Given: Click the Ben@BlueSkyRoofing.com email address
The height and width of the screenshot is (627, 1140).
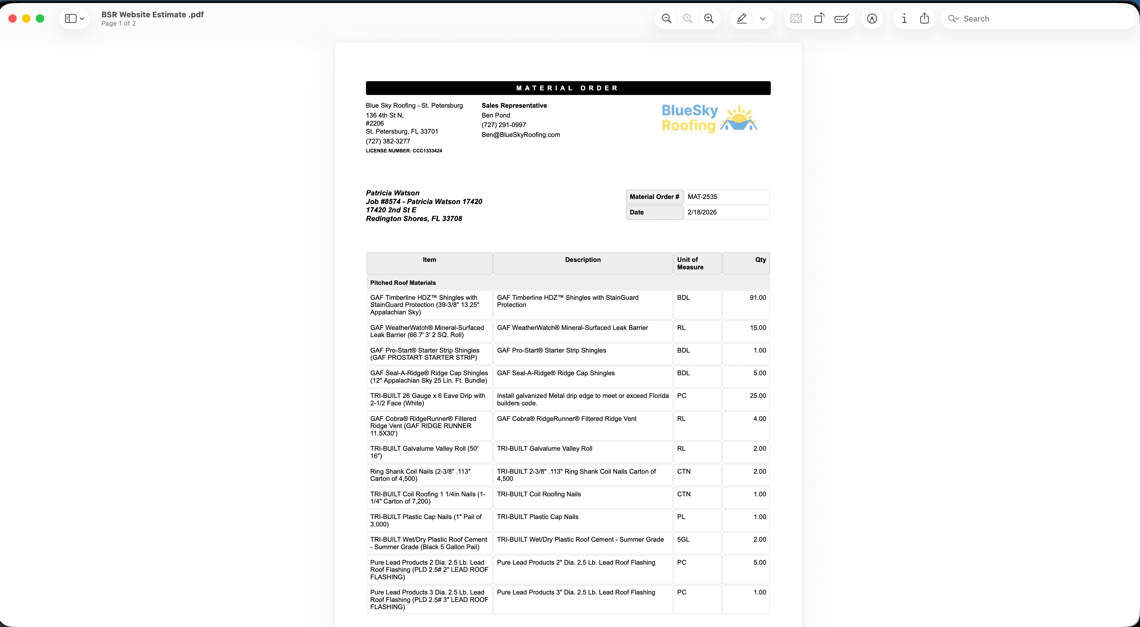Looking at the screenshot, I should click(x=520, y=135).
